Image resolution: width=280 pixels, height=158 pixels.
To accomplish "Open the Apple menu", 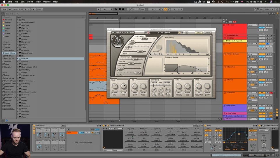I will (x=4, y=2).
